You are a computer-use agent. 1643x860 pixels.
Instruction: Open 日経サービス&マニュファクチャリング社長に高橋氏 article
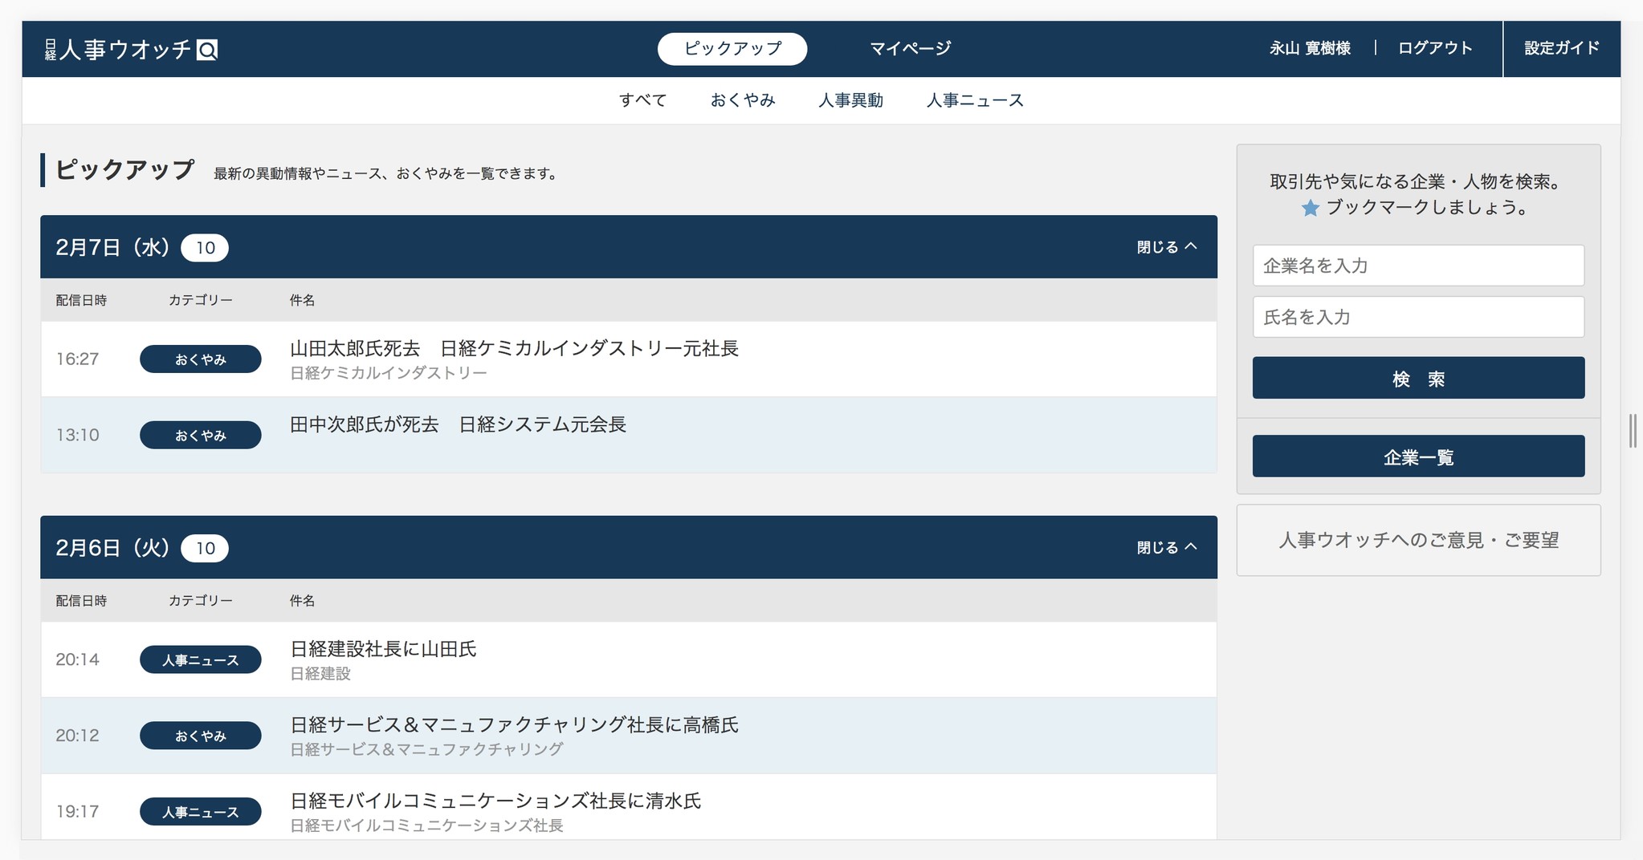(514, 724)
